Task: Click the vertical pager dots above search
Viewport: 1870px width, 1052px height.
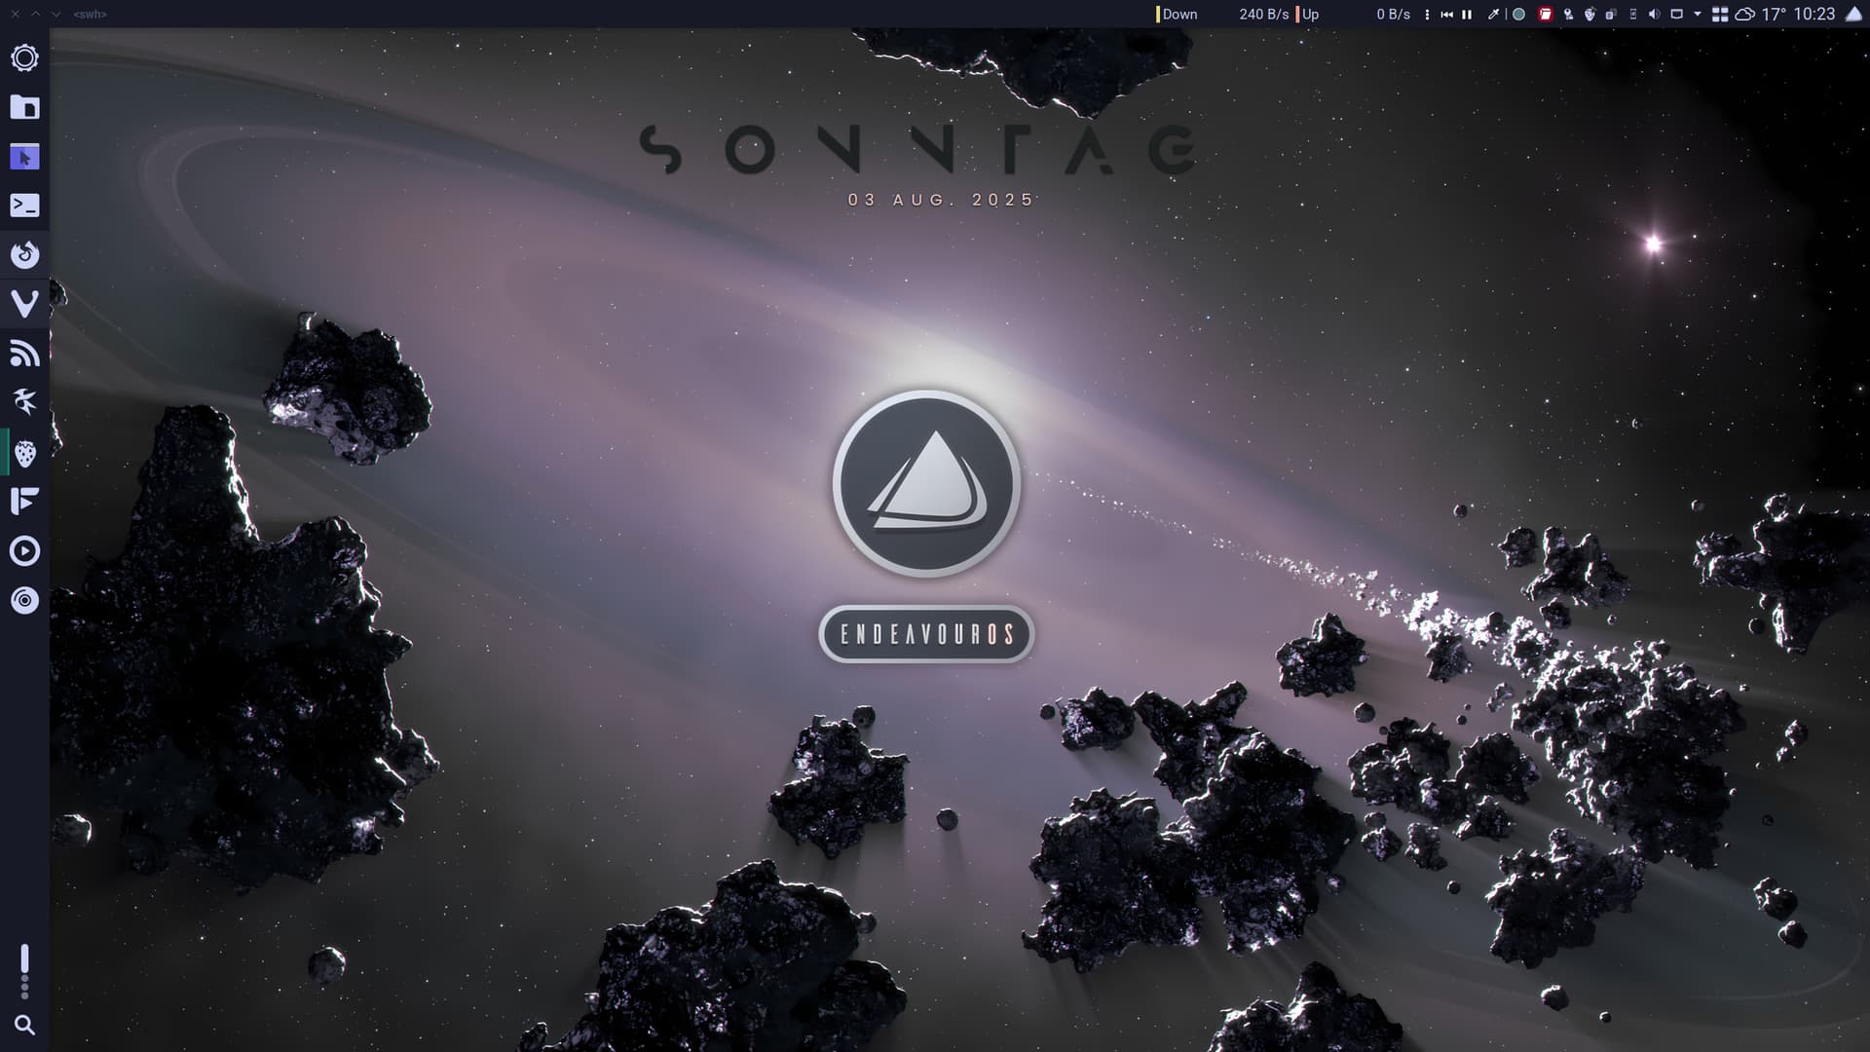Action: (x=24, y=971)
